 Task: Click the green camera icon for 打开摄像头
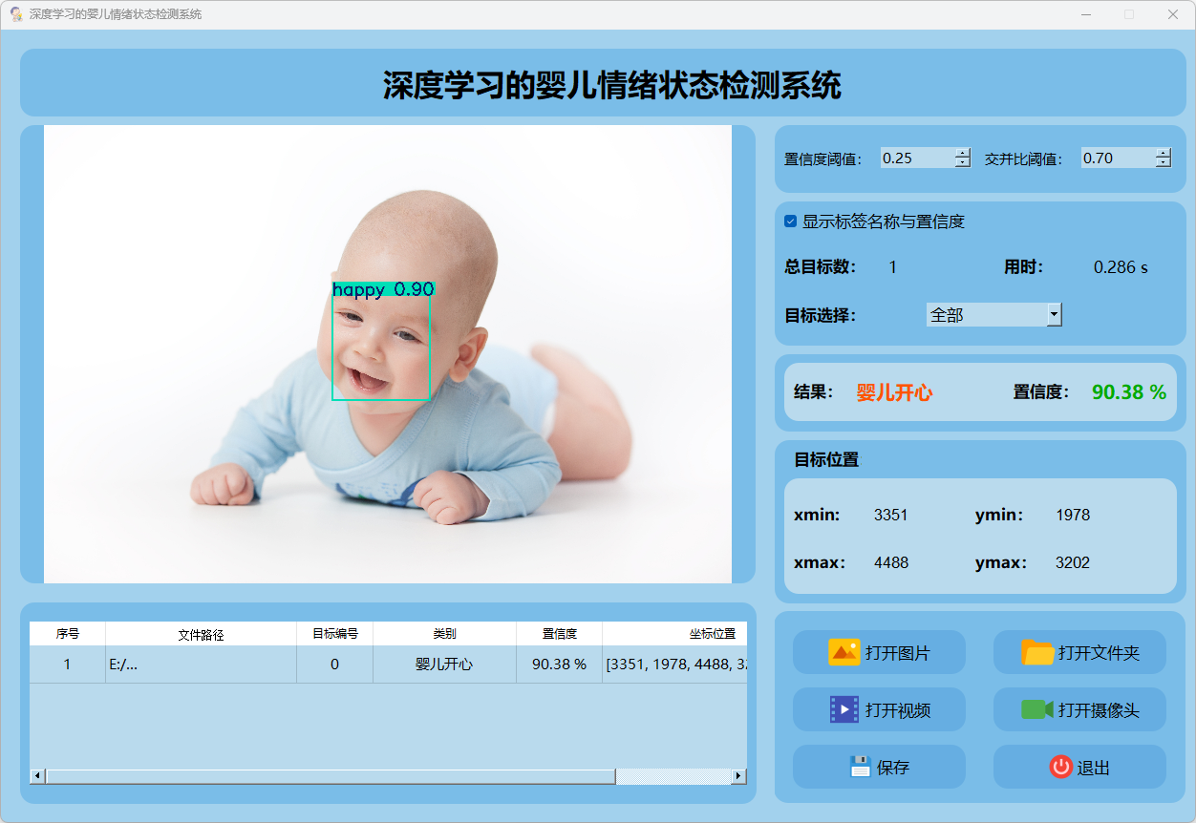click(x=1036, y=709)
